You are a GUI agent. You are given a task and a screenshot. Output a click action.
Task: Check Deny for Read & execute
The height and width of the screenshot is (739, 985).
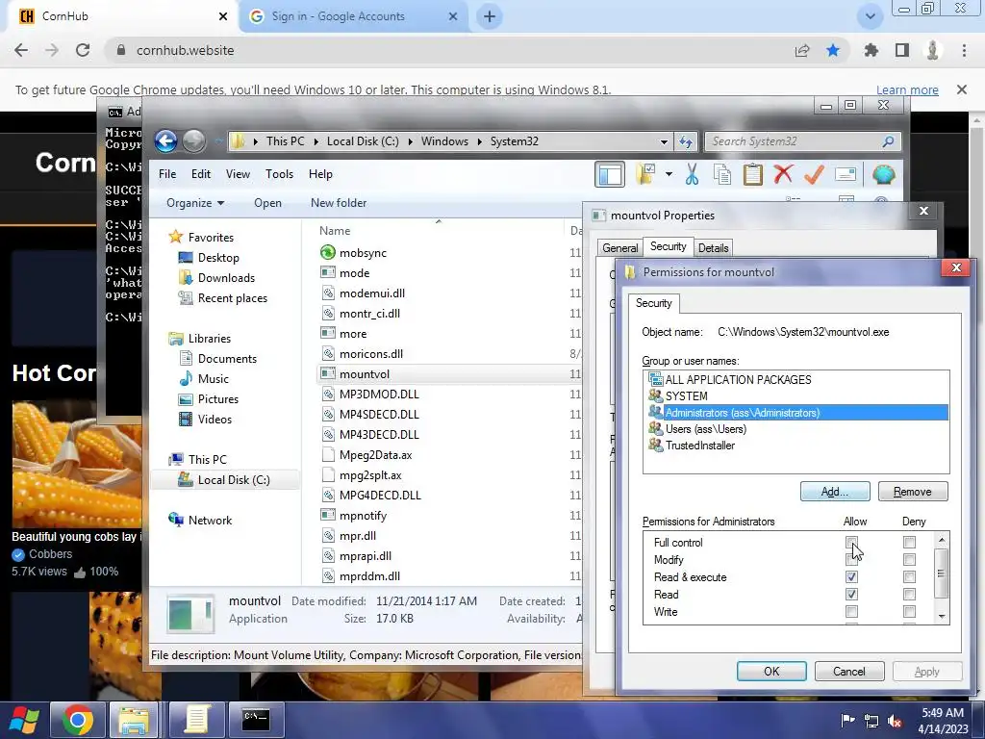(x=909, y=577)
